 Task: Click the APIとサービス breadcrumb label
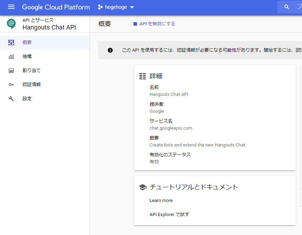click(38, 20)
